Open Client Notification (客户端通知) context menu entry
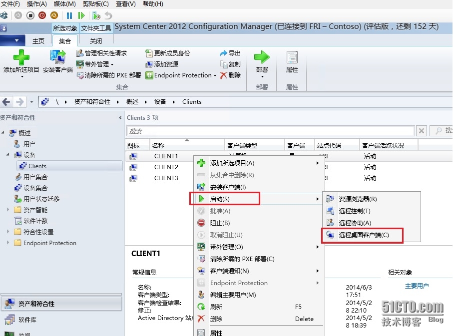The image size is (453, 336). 259,271
